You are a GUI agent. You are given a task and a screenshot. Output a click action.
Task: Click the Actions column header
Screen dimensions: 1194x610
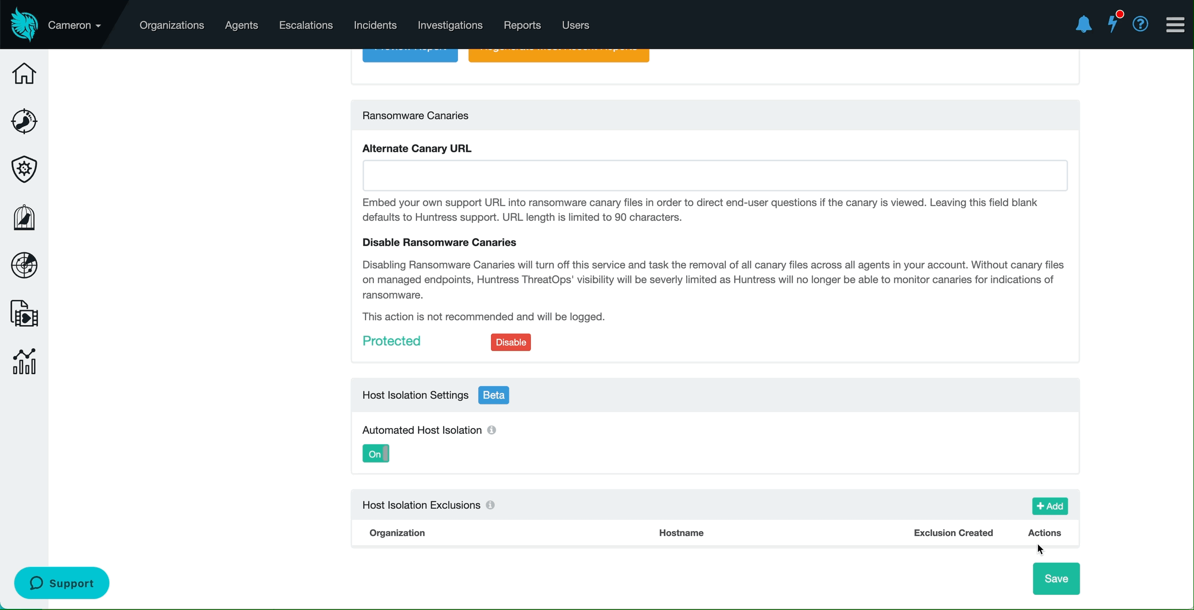pyautogui.click(x=1044, y=533)
